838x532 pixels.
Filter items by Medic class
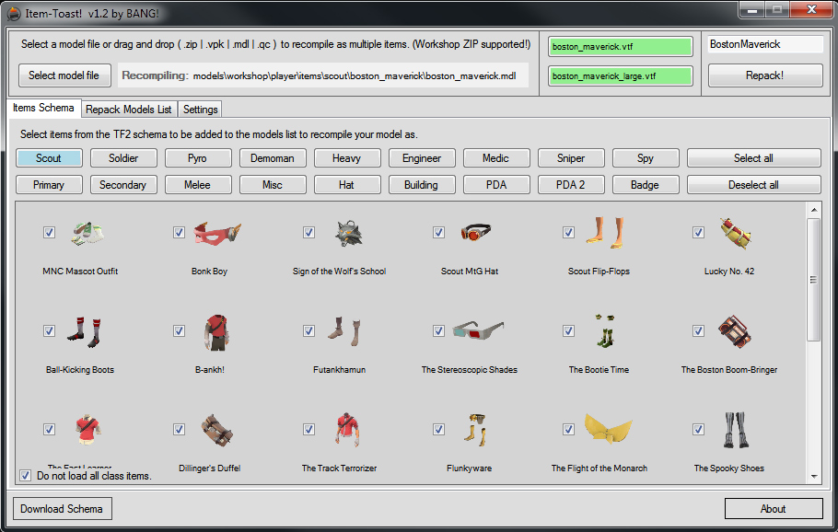point(496,158)
